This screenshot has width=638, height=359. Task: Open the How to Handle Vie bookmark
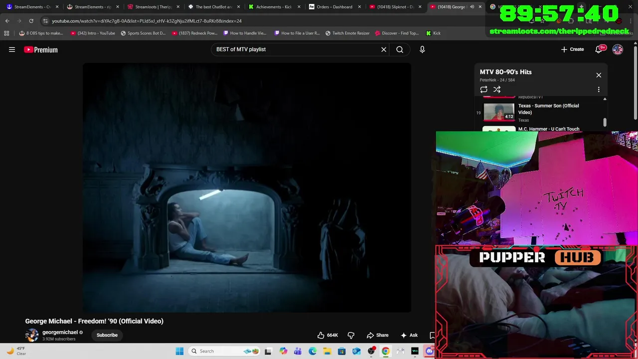click(x=245, y=33)
